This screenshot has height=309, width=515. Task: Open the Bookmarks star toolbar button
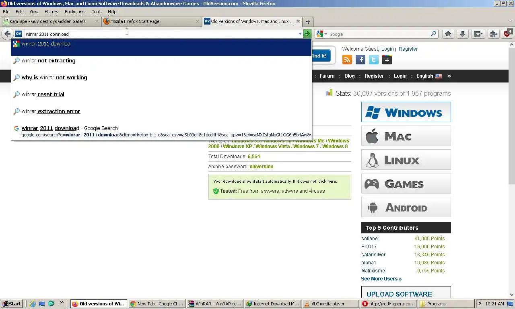tap(478, 34)
